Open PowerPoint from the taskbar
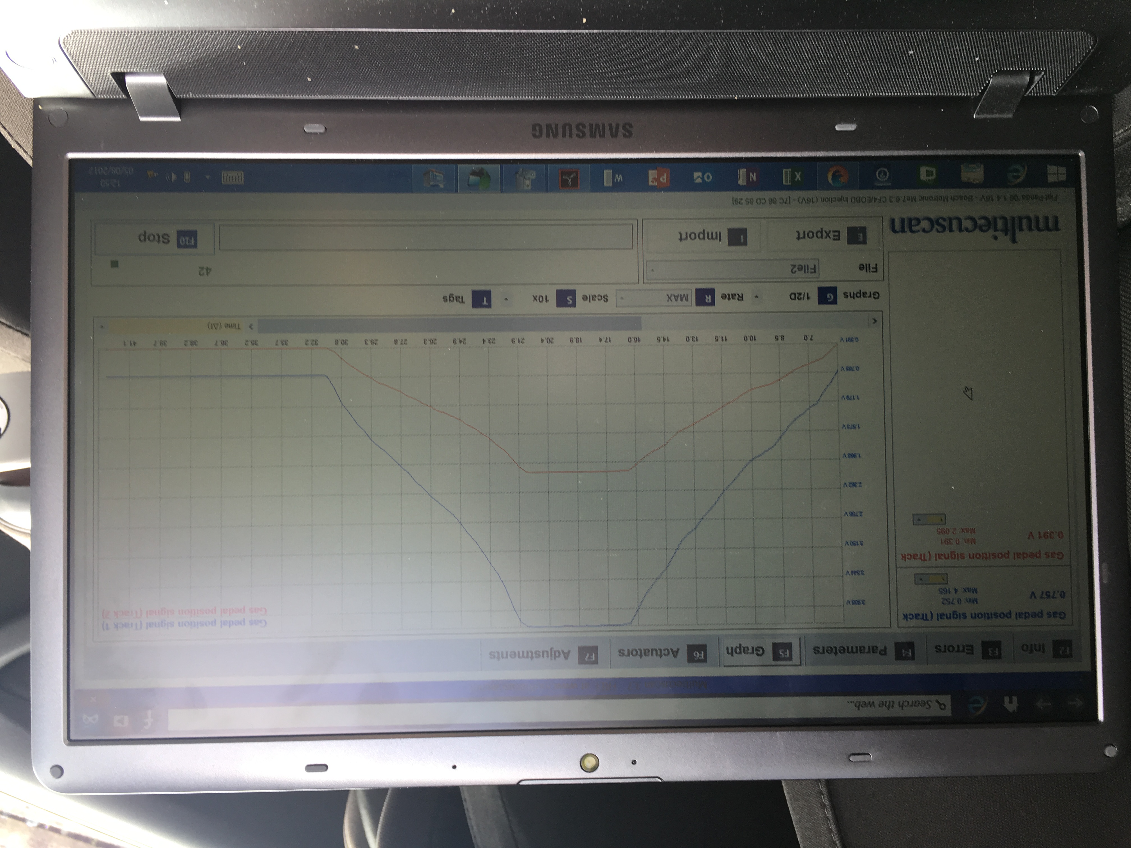 659,178
